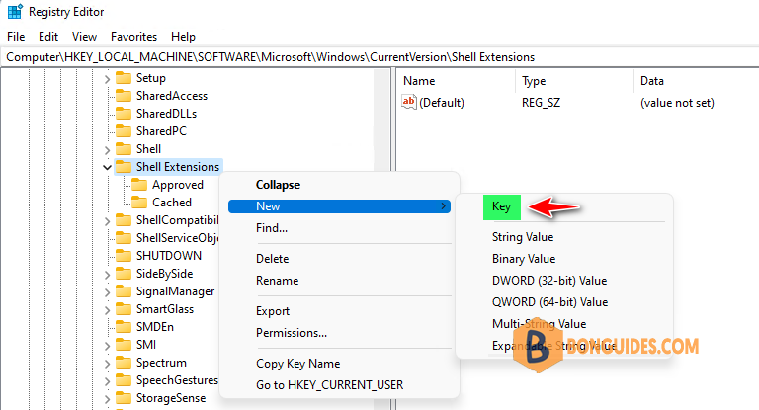Click the REG_SZ type cell
The image size is (759, 410).
pos(541,103)
